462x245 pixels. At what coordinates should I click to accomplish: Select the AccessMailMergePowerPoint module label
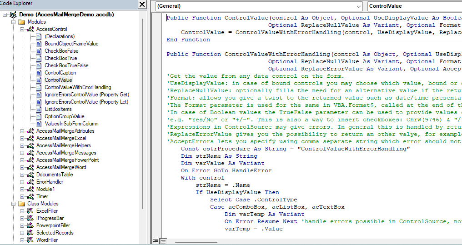pos(67,160)
